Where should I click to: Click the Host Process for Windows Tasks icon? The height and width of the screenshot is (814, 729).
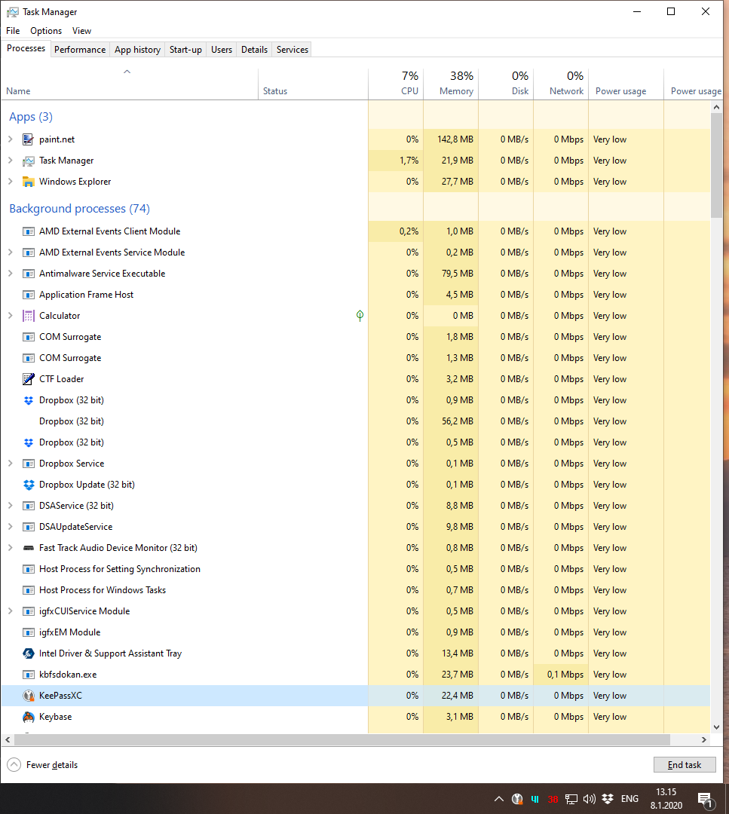[28, 589]
